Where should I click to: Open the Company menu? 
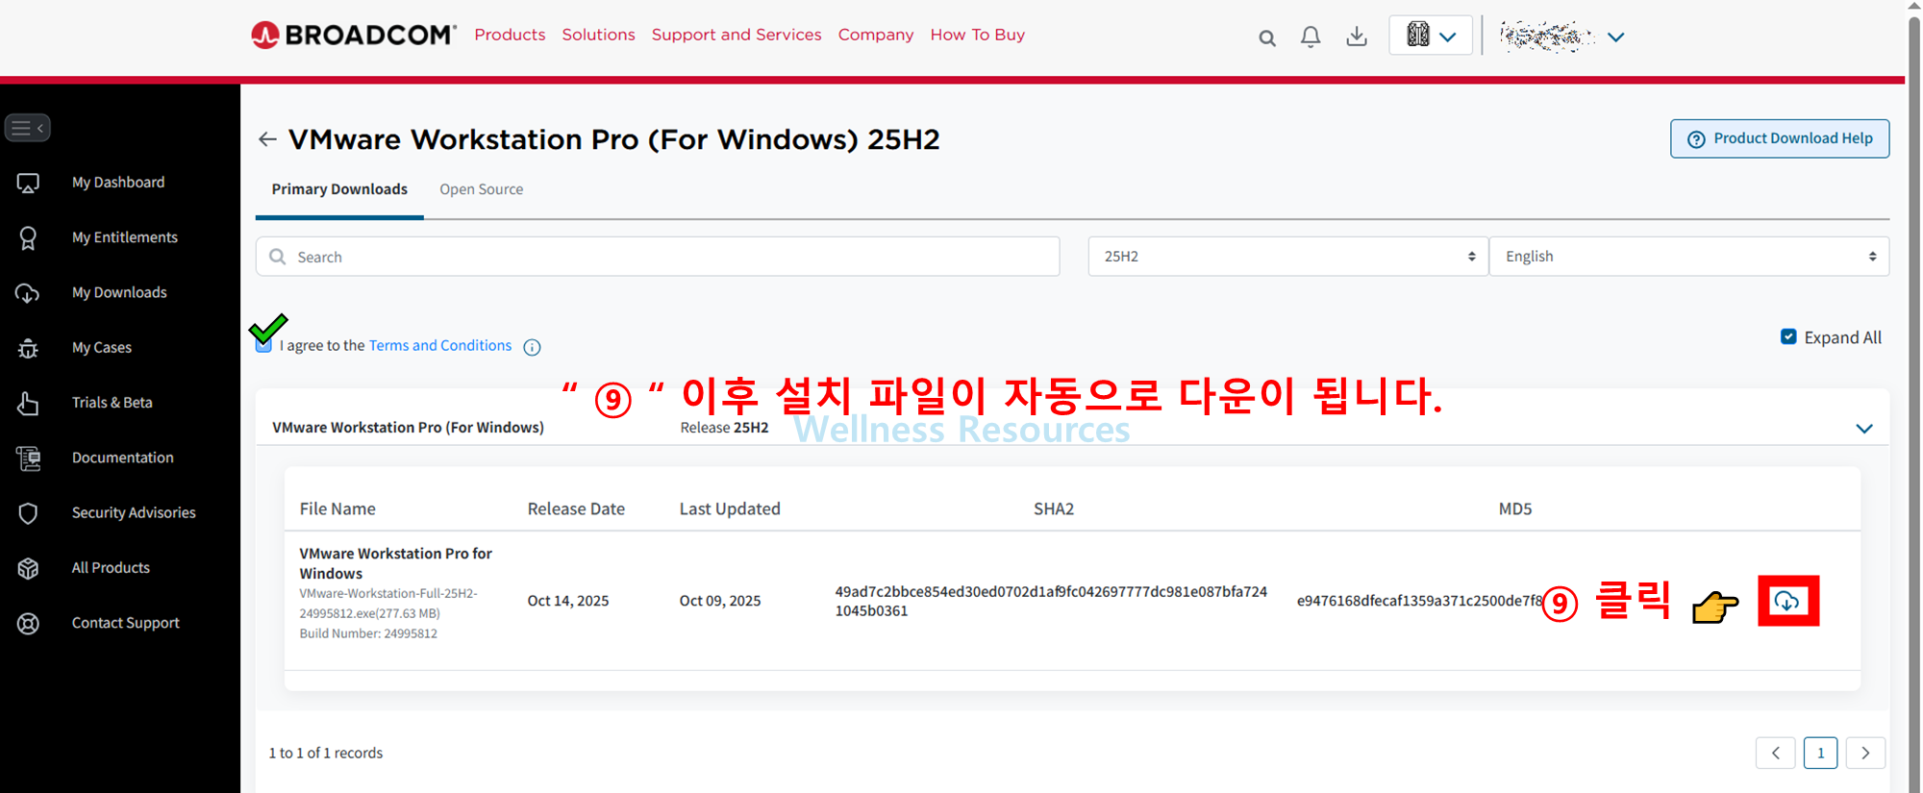click(876, 35)
